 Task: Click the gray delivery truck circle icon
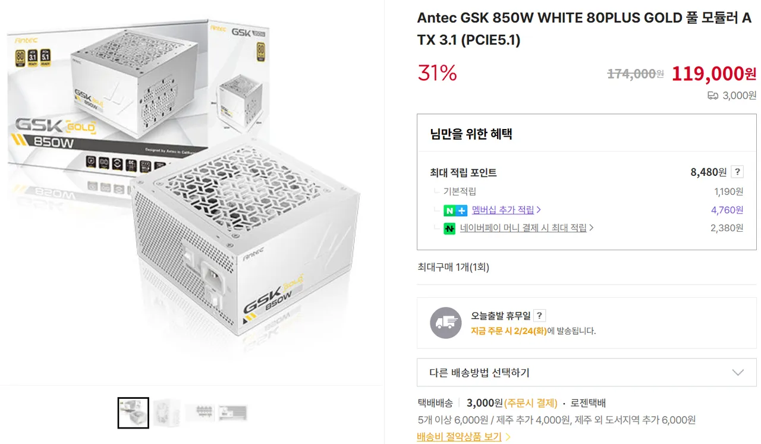pyautogui.click(x=445, y=323)
